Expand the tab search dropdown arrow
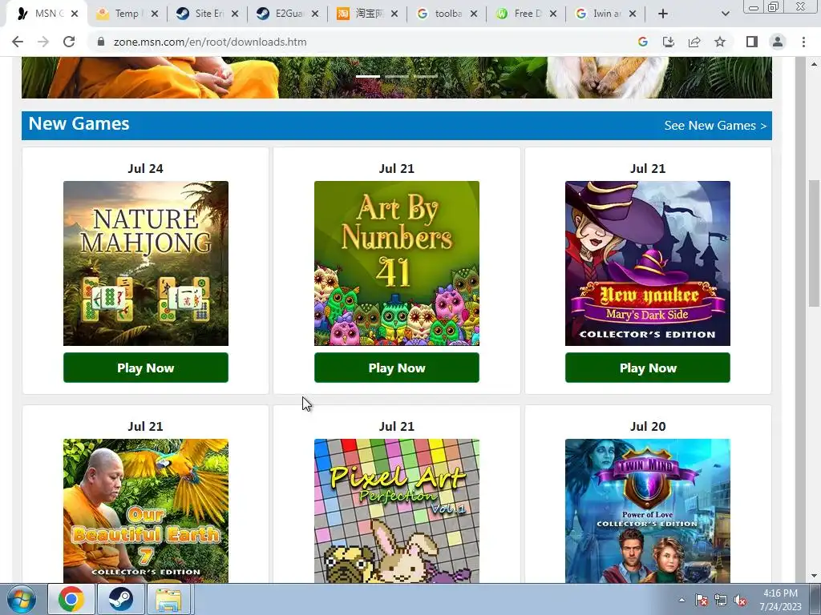The width and height of the screenshot is (821, 615). point(725,14)
